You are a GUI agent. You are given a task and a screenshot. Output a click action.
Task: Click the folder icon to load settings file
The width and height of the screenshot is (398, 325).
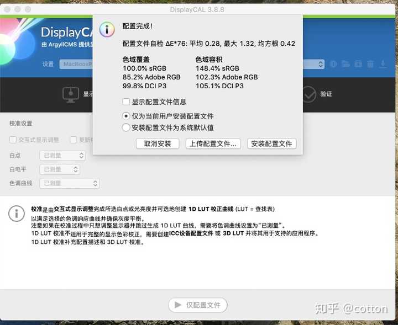click(345, 64)
